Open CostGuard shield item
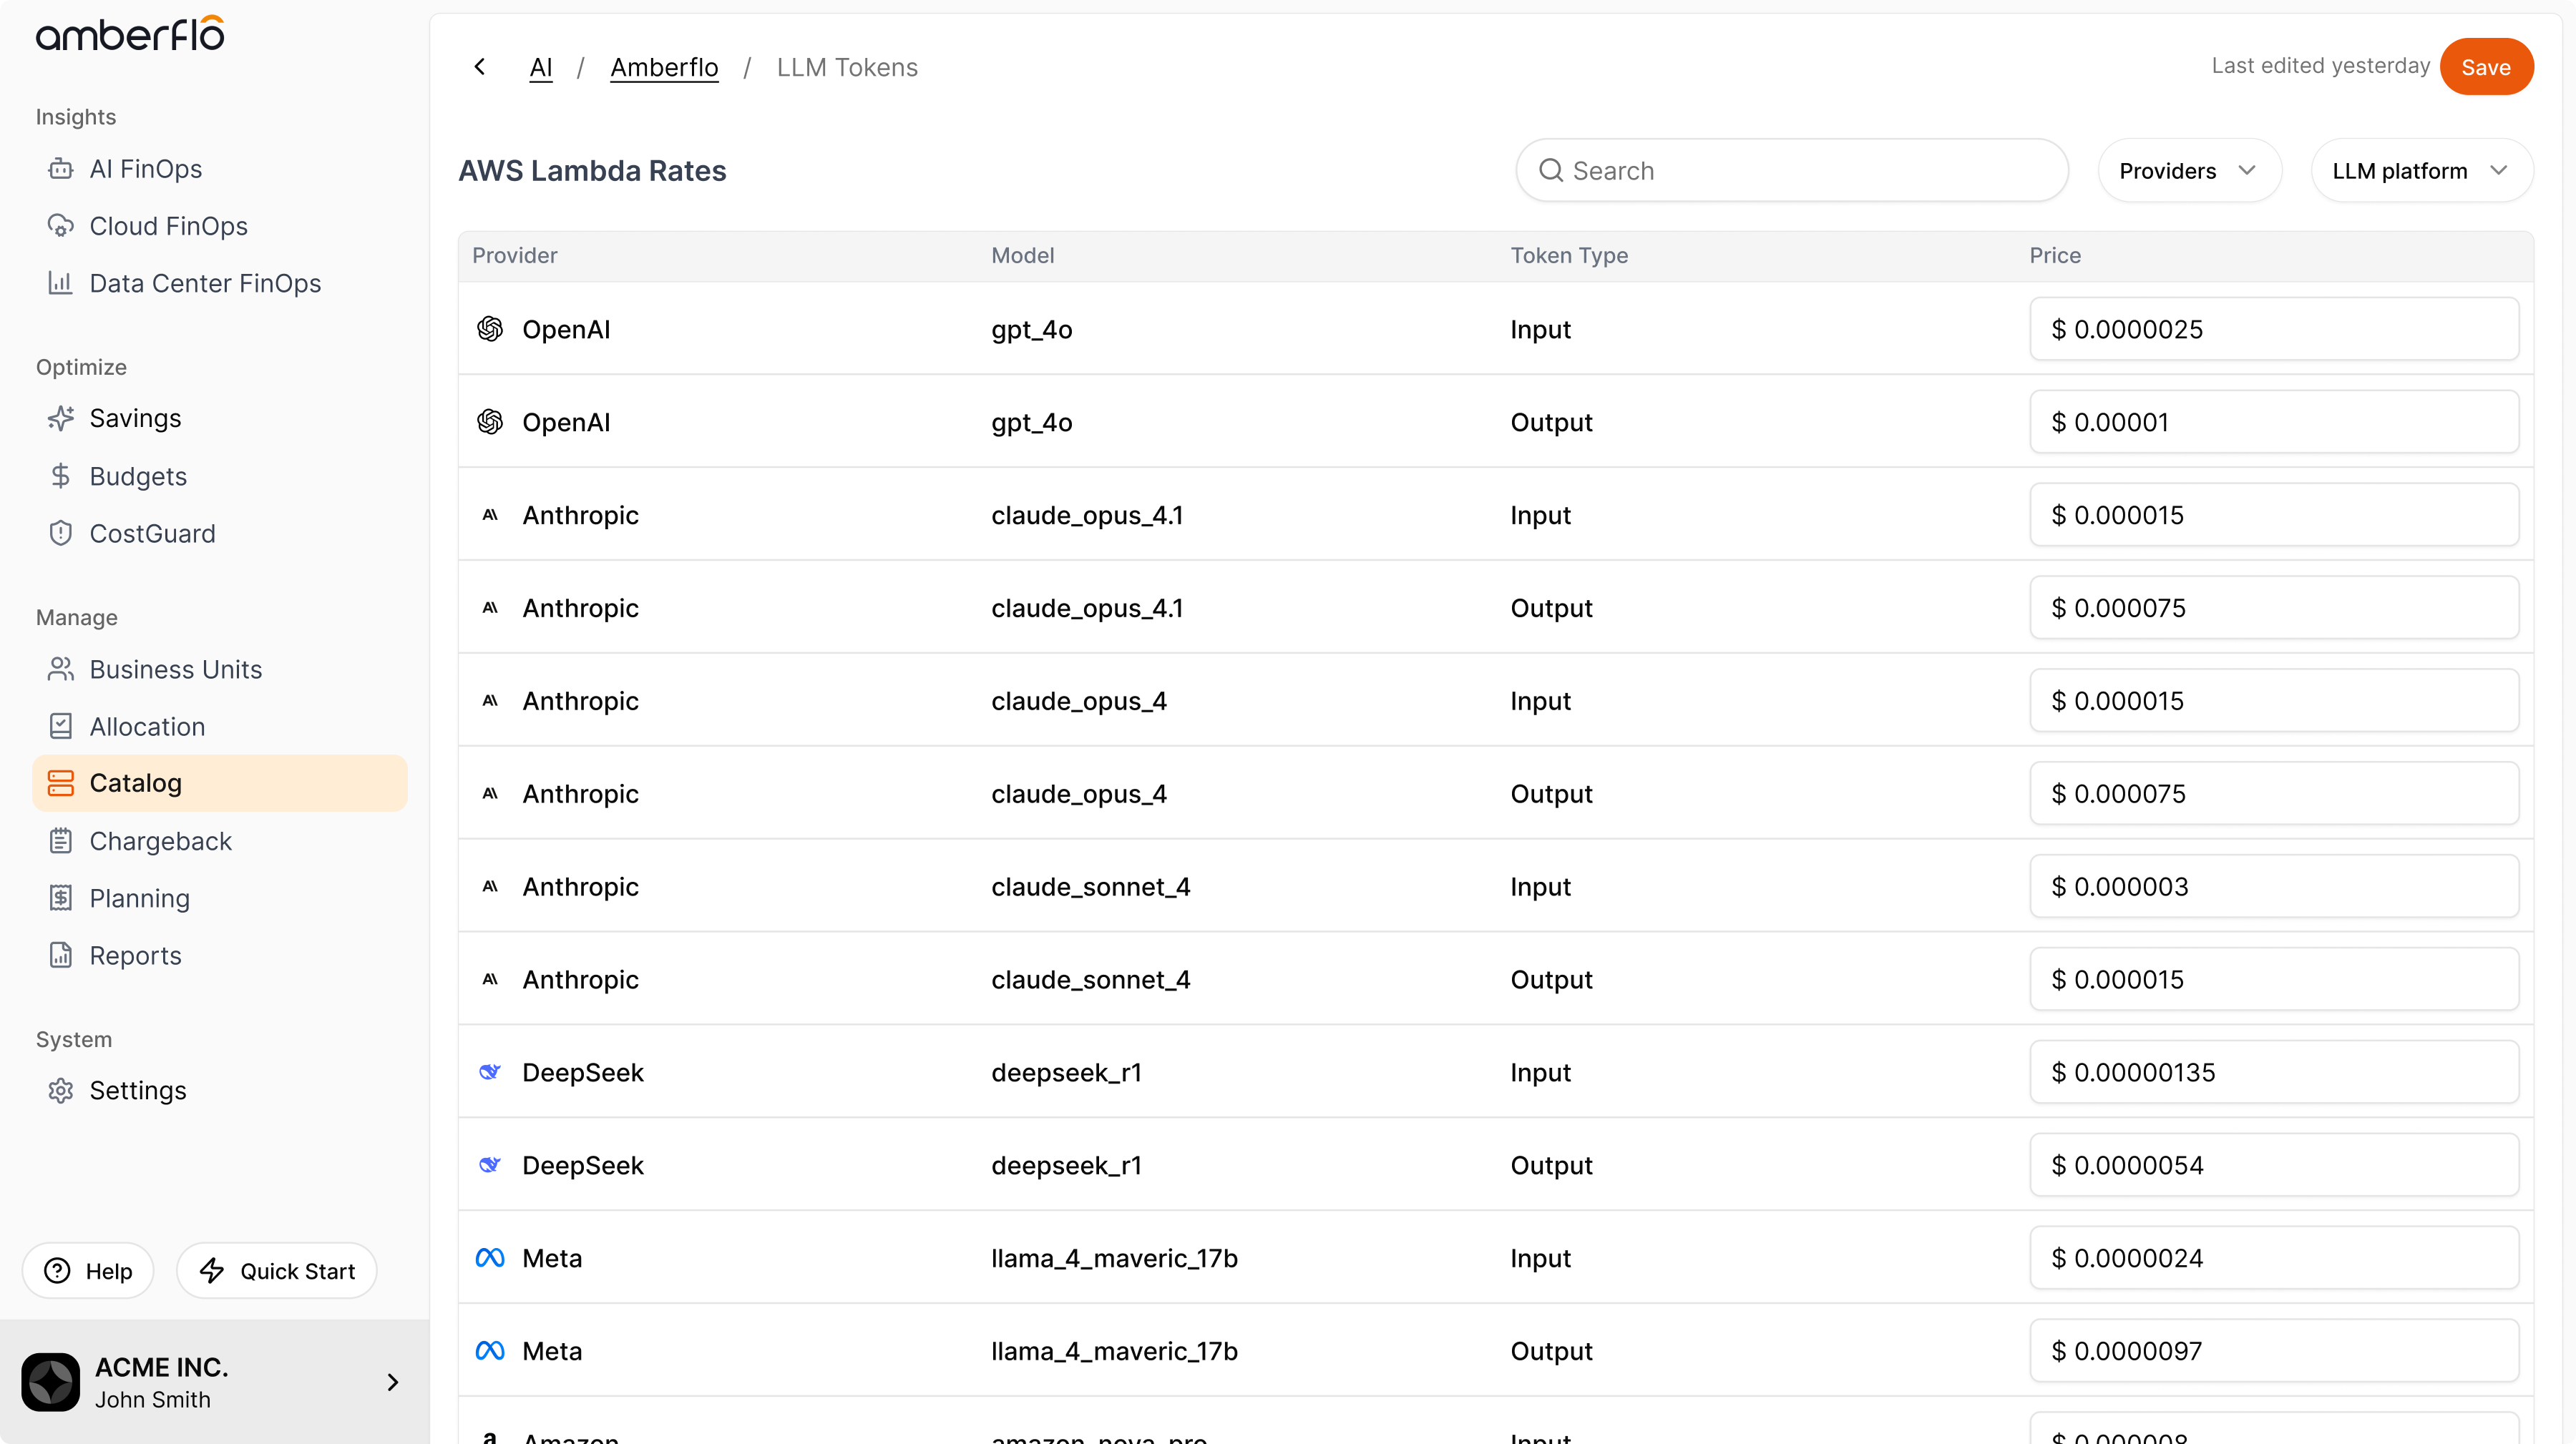The height and width of the screenshot is (1444, 2576). [x=152, y=534]
